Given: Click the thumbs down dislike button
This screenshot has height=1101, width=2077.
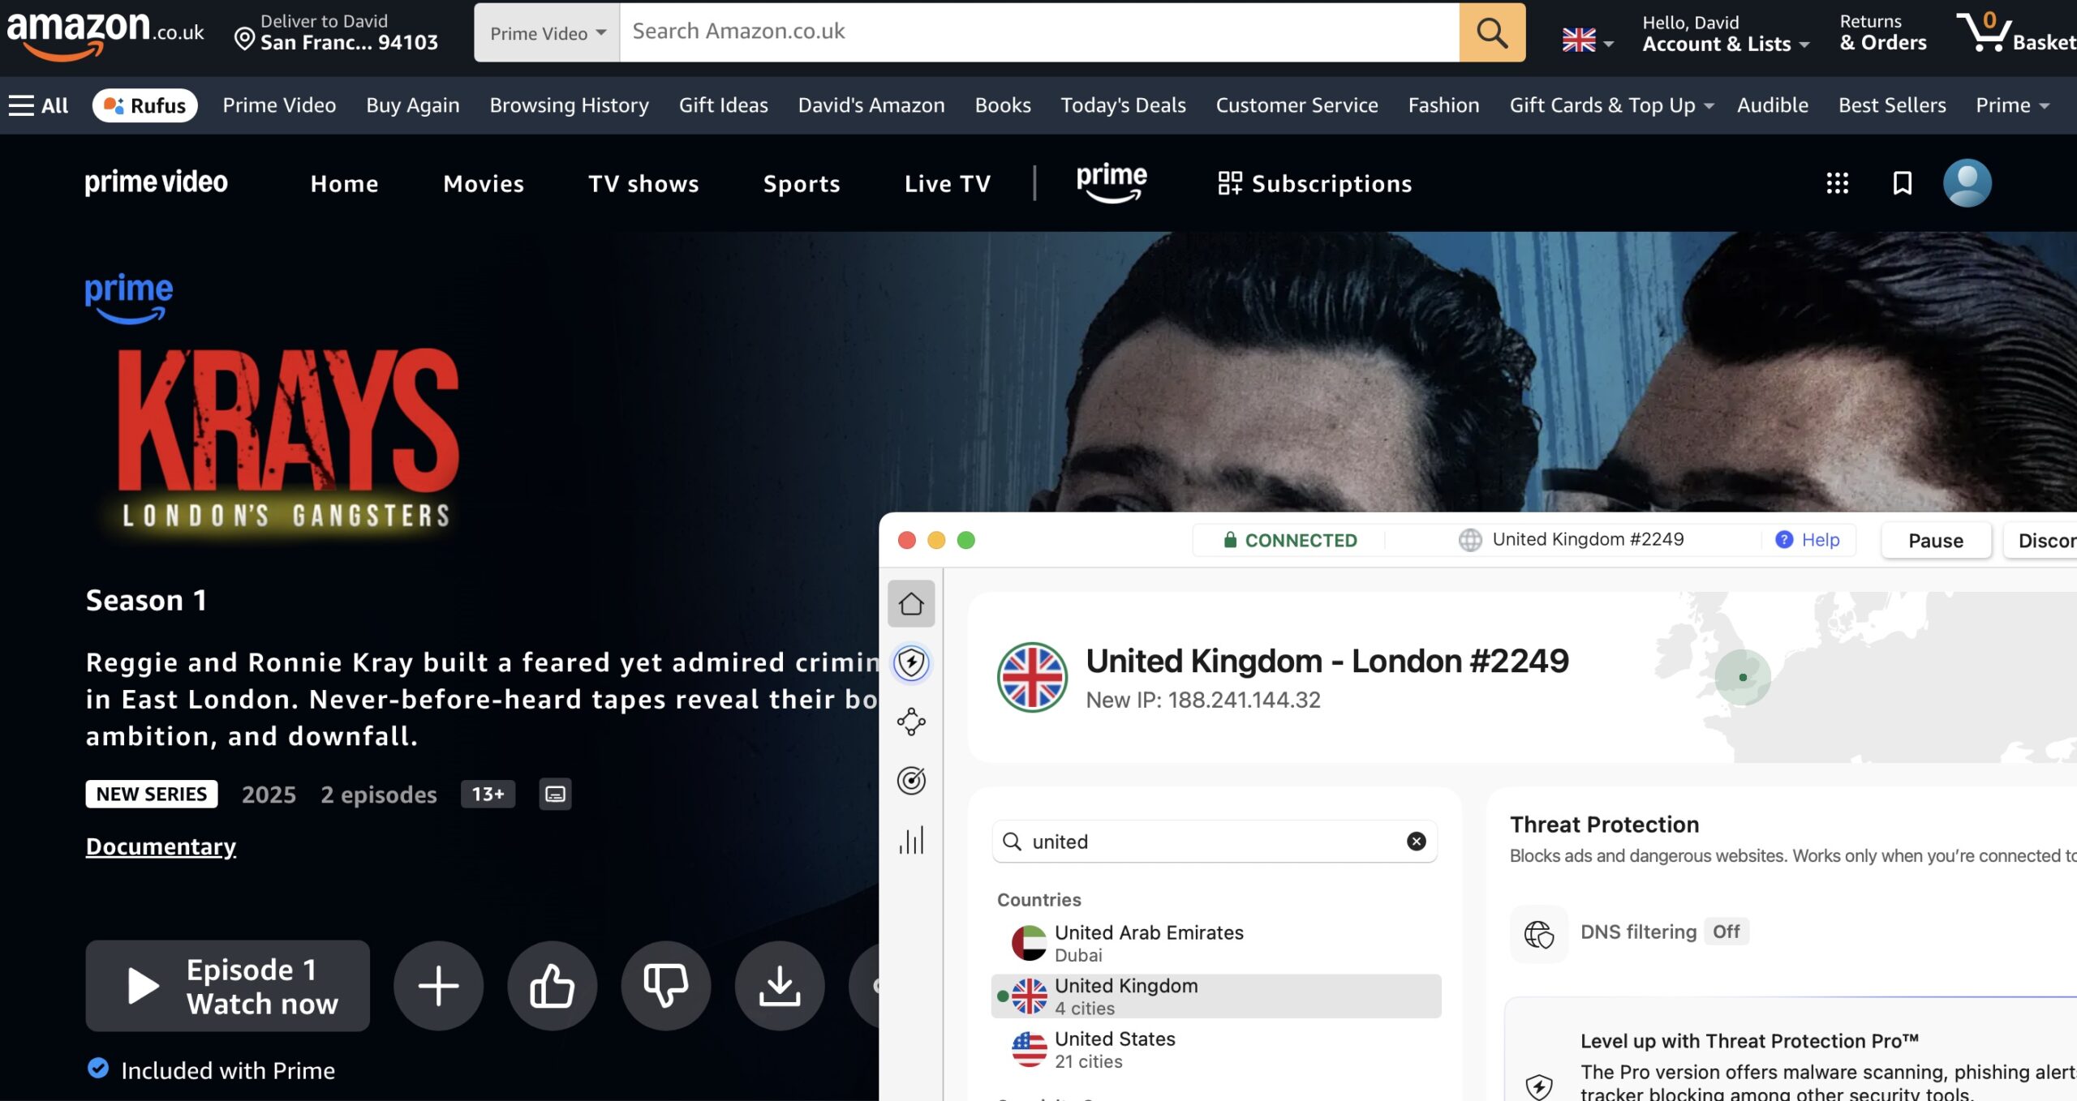Looking at the screenshot, I should [666, 986].
